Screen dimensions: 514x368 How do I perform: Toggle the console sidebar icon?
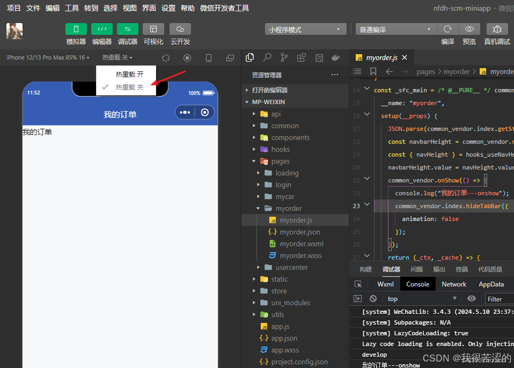[357, 298]
